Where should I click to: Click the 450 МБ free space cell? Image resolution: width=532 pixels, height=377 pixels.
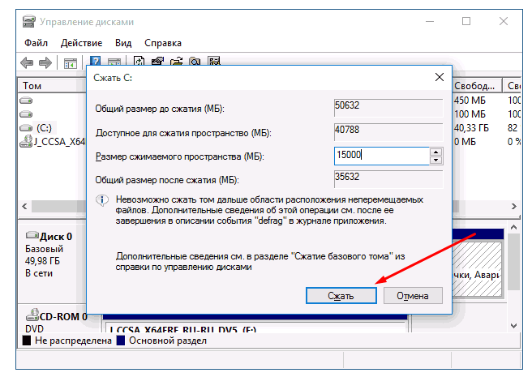coord(470,101)
